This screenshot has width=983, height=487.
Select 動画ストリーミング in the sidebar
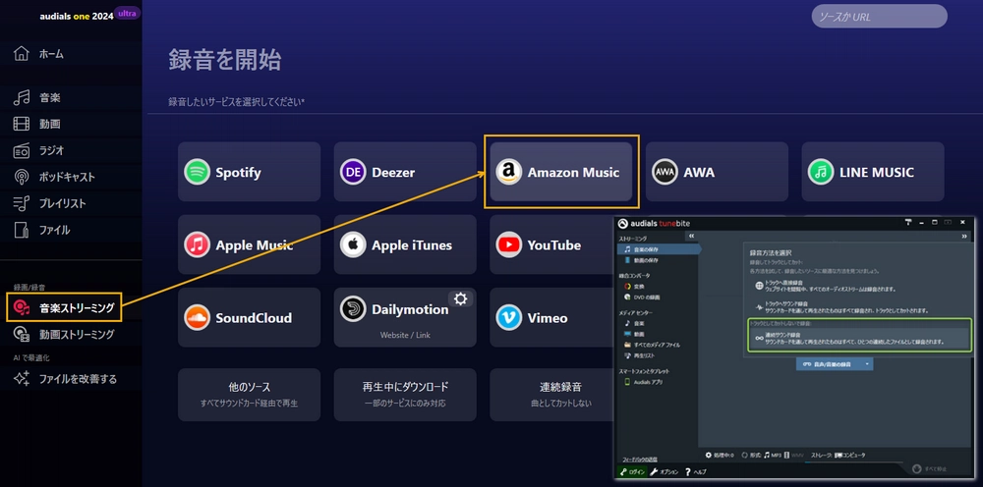64,334
